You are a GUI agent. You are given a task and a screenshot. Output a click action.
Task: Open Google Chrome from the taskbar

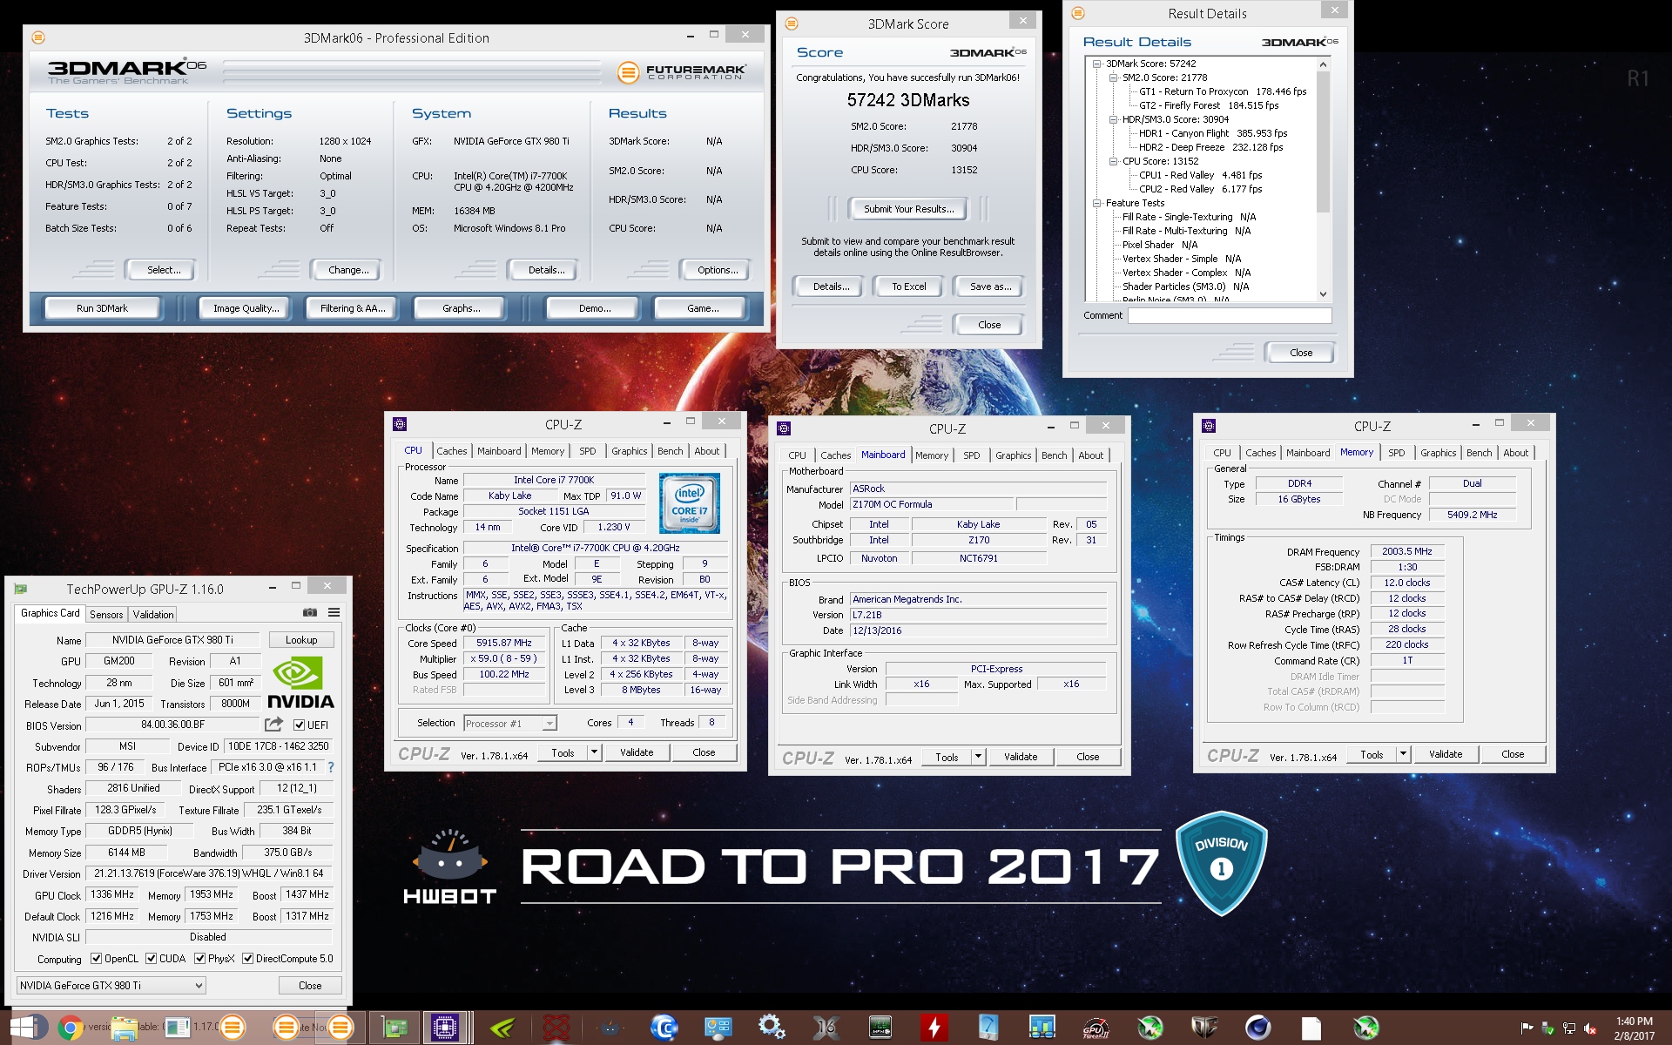(71, 1028)
